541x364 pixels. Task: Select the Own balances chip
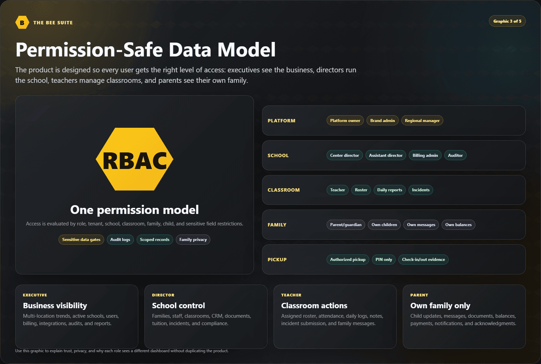click(x=458, y=225)
